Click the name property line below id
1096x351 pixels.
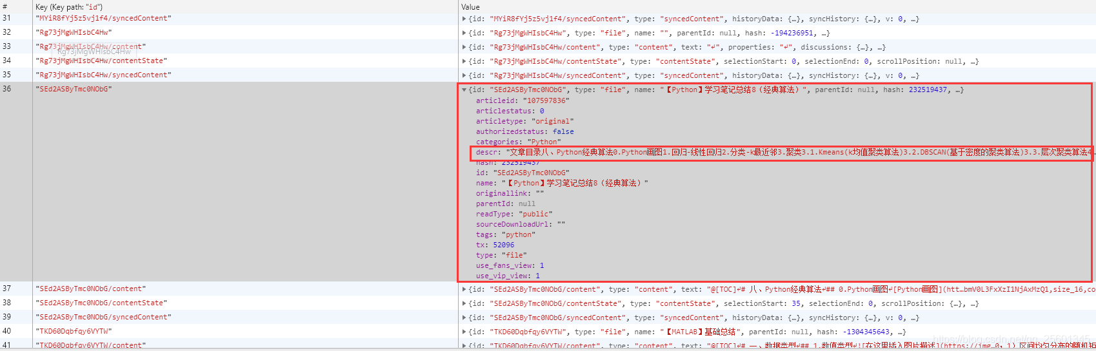tap(562, 183)
